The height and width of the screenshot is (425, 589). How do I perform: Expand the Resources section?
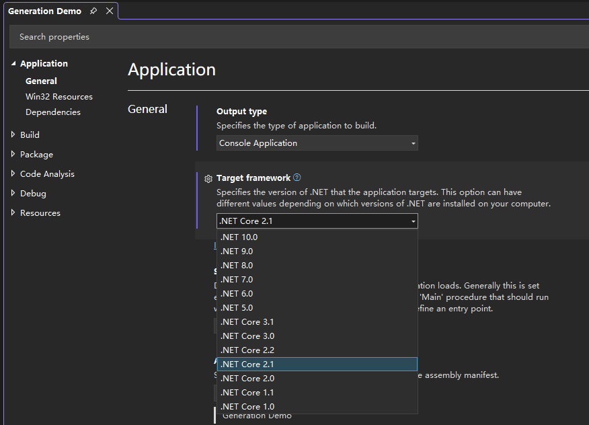[x=13, y=212]
